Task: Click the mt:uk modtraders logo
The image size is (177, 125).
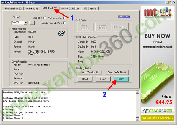Action: point(158,13)
